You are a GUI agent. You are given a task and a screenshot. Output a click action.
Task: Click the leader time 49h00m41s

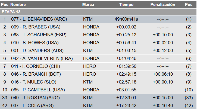coord(126,19)
